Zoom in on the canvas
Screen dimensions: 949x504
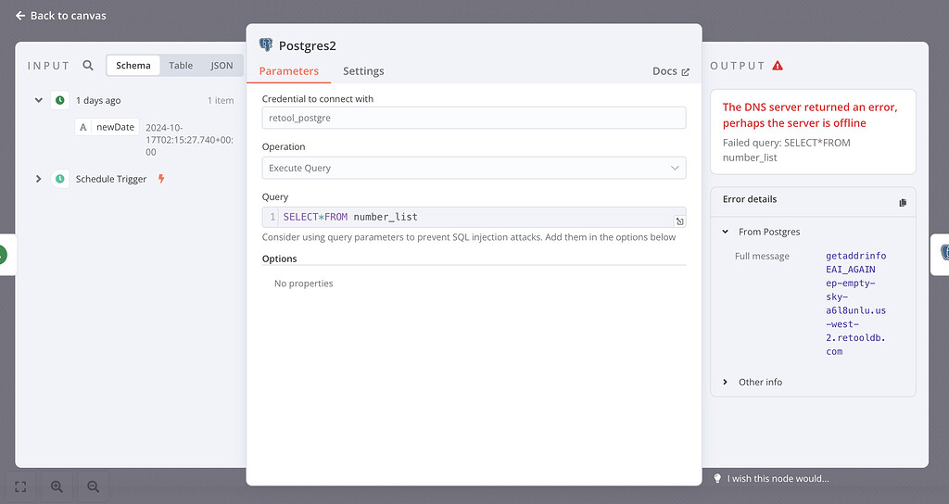click(x=57, y=485)
